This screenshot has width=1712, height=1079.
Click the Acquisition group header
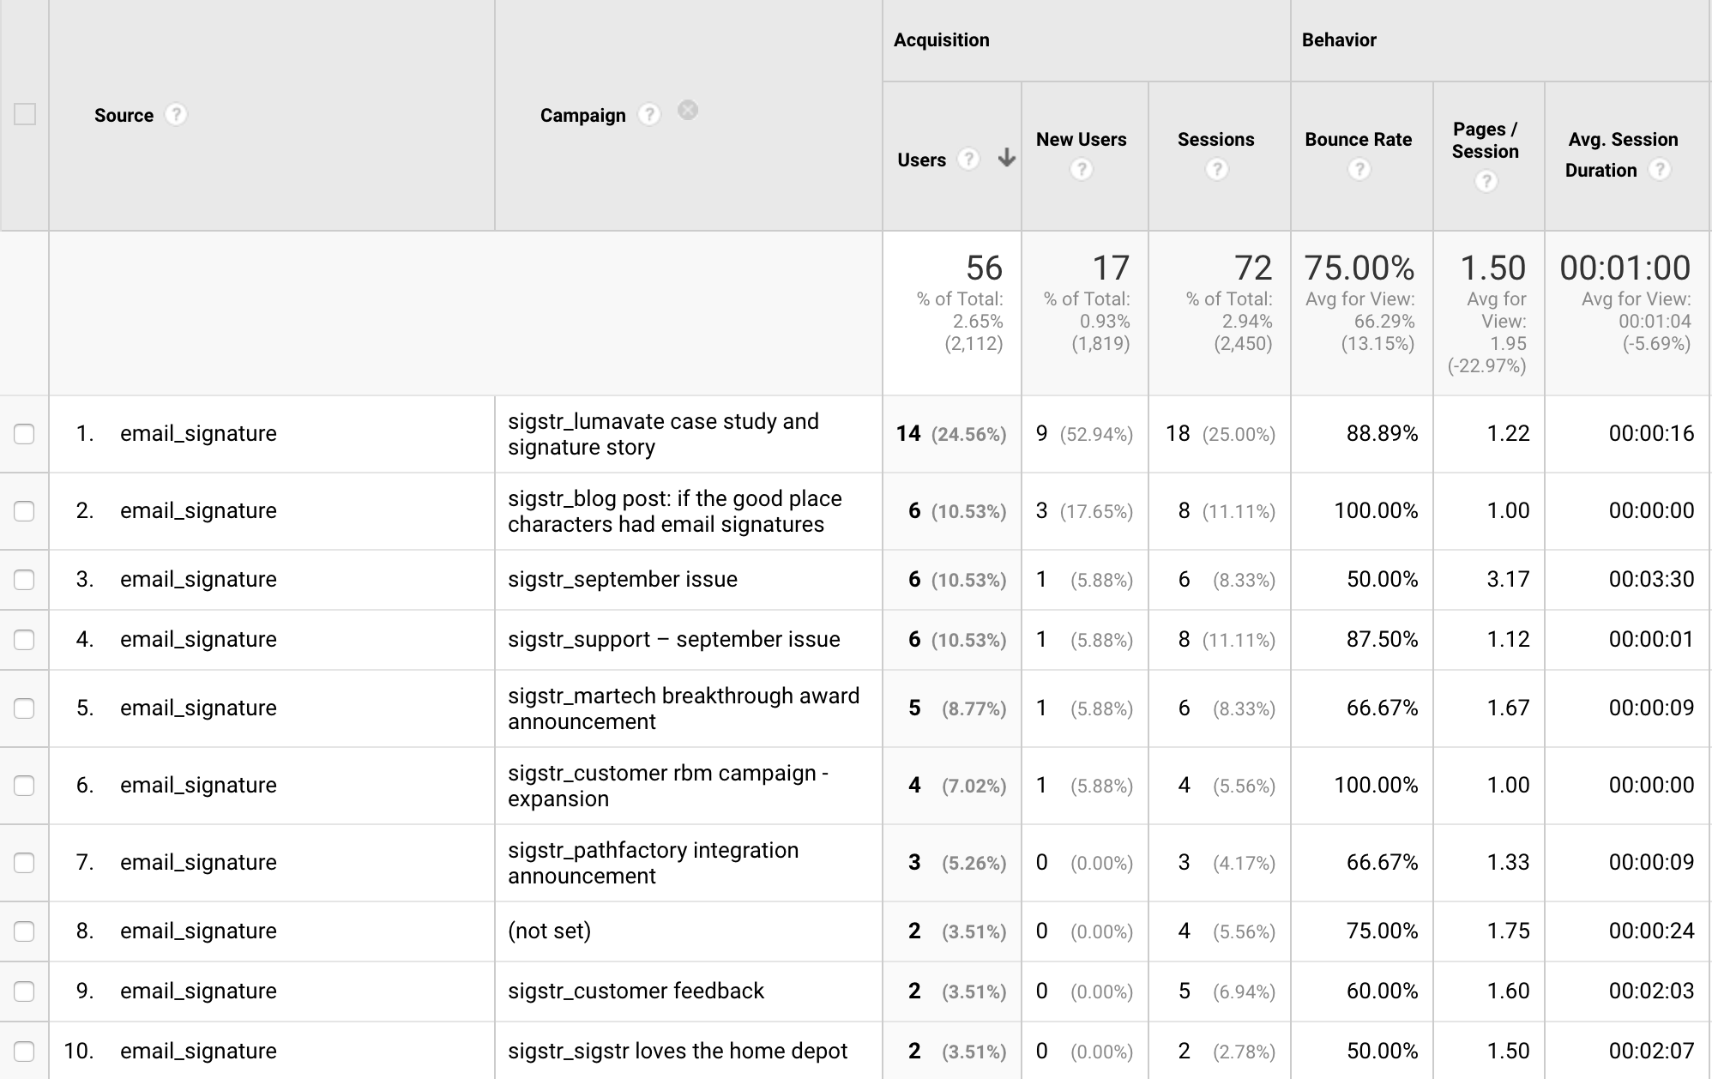[942, 39]
